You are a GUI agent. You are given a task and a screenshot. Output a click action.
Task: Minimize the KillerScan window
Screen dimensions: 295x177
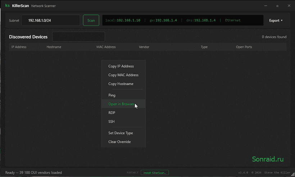coord(265,6)
